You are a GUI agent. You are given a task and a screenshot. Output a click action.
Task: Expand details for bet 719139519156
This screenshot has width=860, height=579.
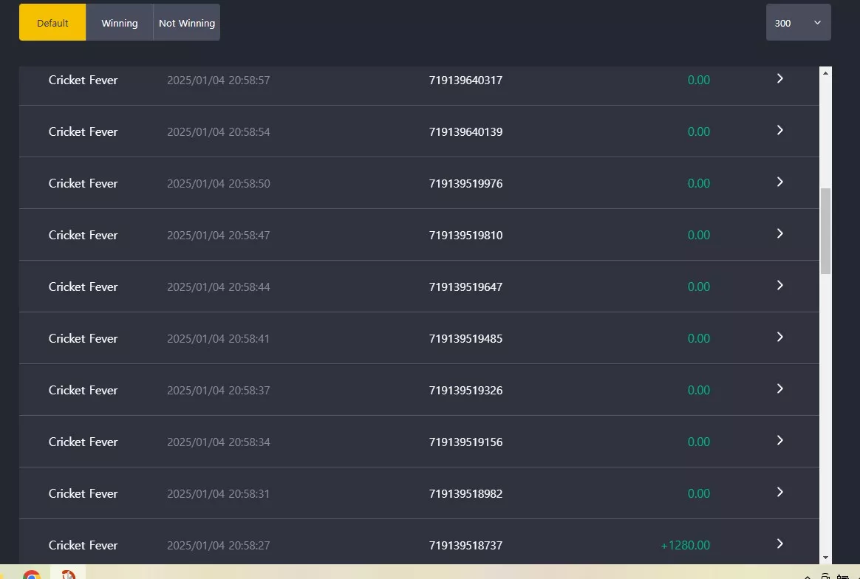pos(779,440)
